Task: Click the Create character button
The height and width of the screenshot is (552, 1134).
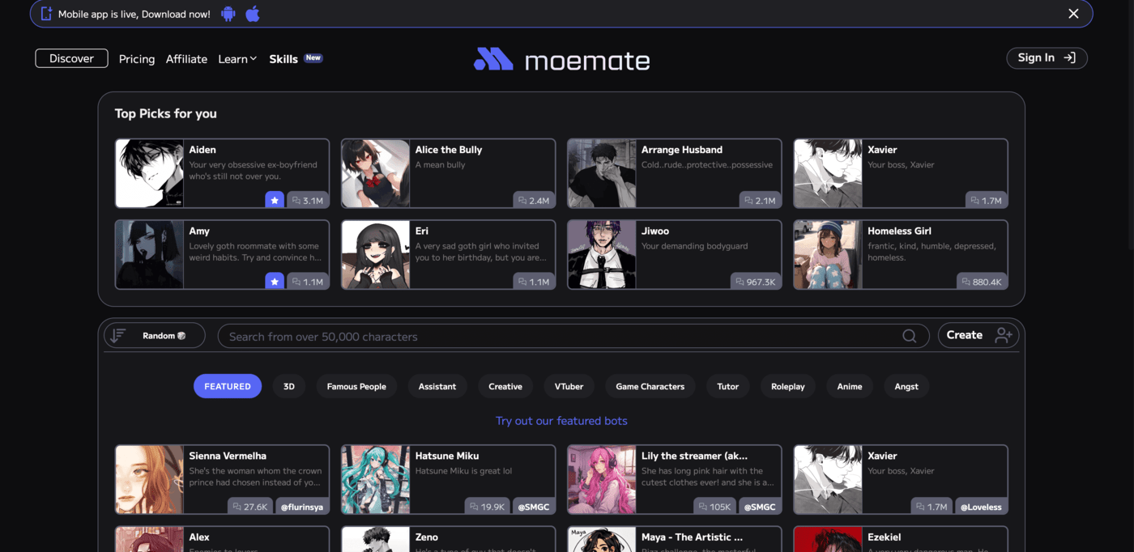Action: pyautogui.click(x=978, y=335)
